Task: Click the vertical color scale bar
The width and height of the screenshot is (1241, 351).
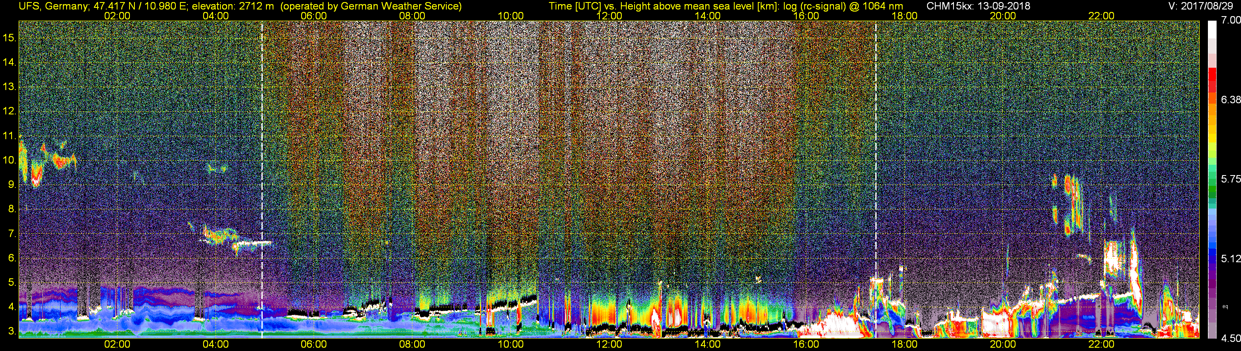Action: coord(1212,179)
